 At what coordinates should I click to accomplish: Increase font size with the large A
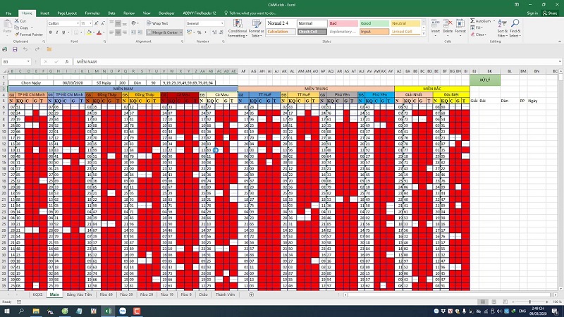[96, 23]
